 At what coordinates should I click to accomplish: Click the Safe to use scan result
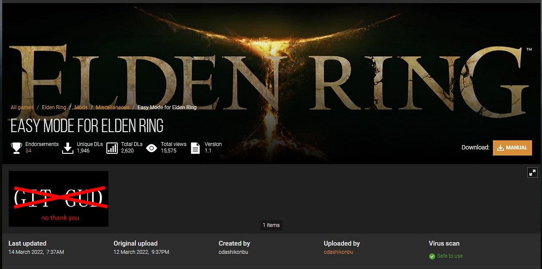coord(449,256)
